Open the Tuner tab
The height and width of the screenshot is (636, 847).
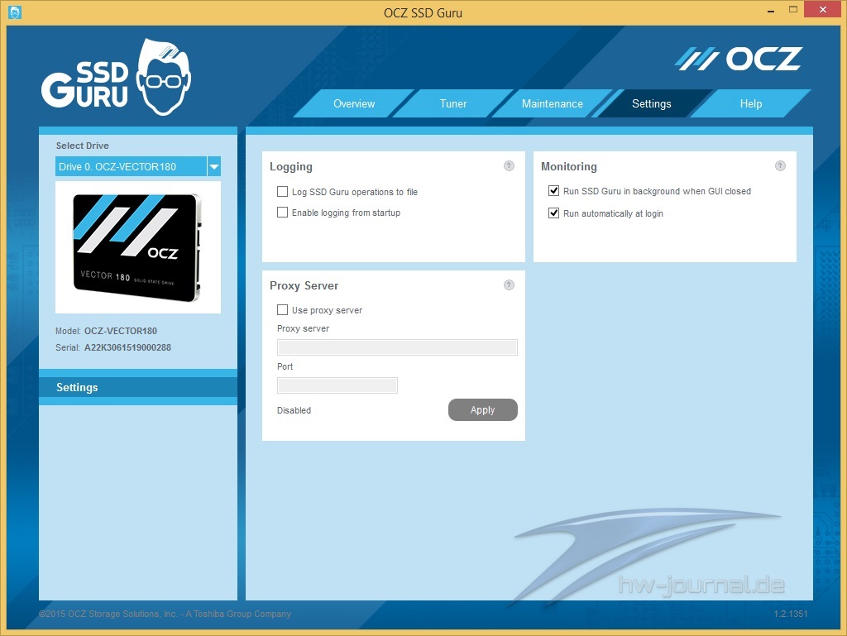coord(453,104)
